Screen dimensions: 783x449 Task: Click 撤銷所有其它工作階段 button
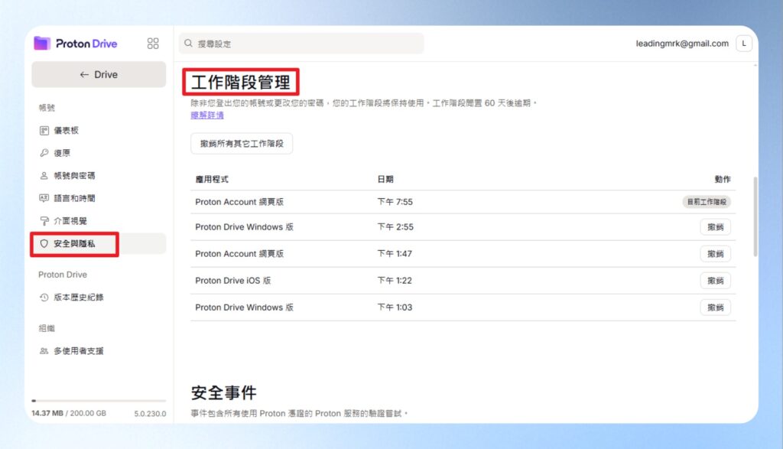pyautogui.click(x=242, y=143)
